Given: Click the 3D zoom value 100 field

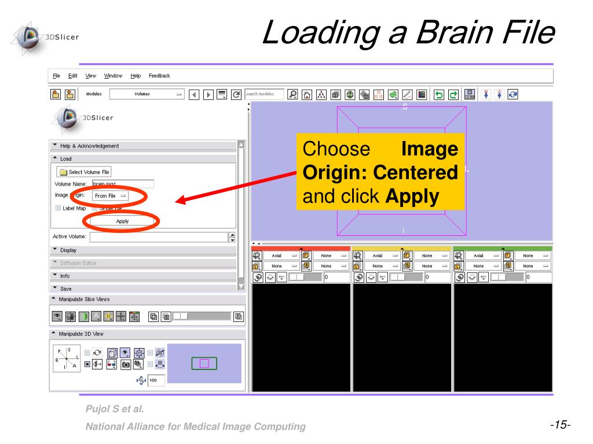Looking at the screenshot, I should (x=156, y=380).
